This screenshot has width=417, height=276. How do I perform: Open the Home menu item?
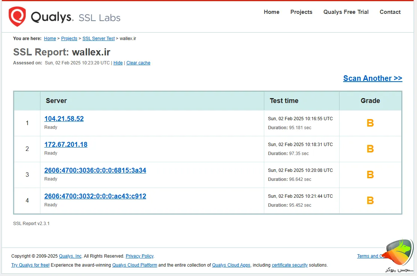(271, 12)
